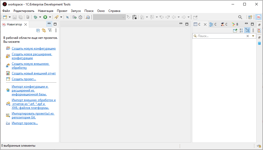Click the stopwatch icon in the toolbar

[x=81, y=17]
